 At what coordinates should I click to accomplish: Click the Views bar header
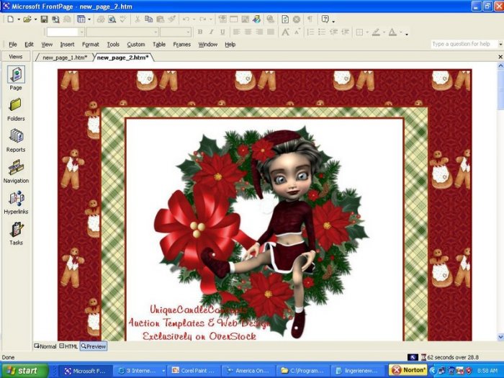tap(15, 57)
